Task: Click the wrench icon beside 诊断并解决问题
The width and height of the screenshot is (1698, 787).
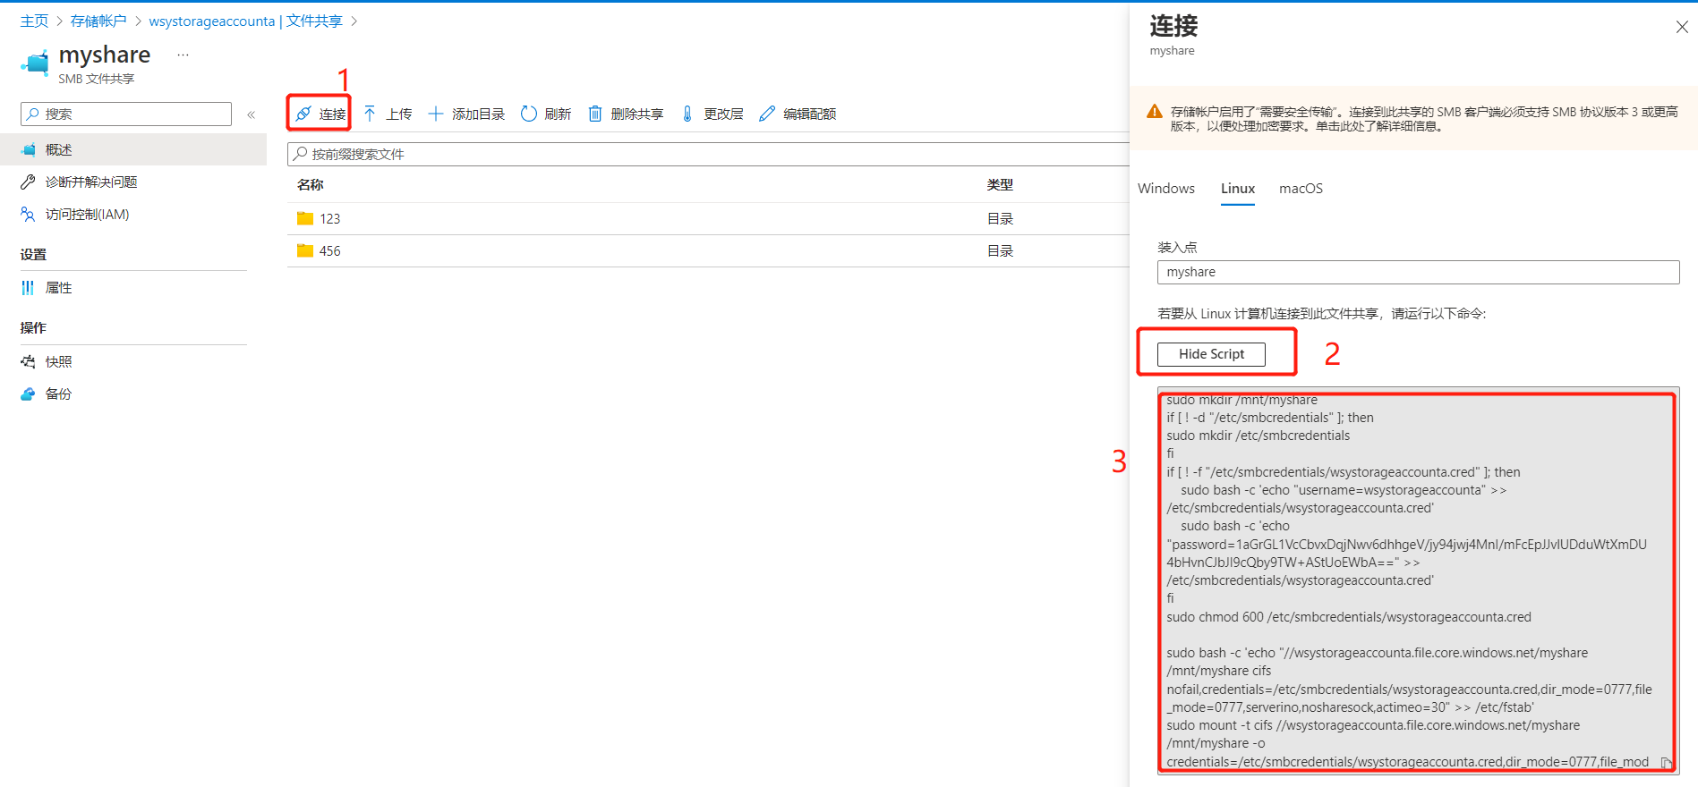Action: tap(28, 182)
